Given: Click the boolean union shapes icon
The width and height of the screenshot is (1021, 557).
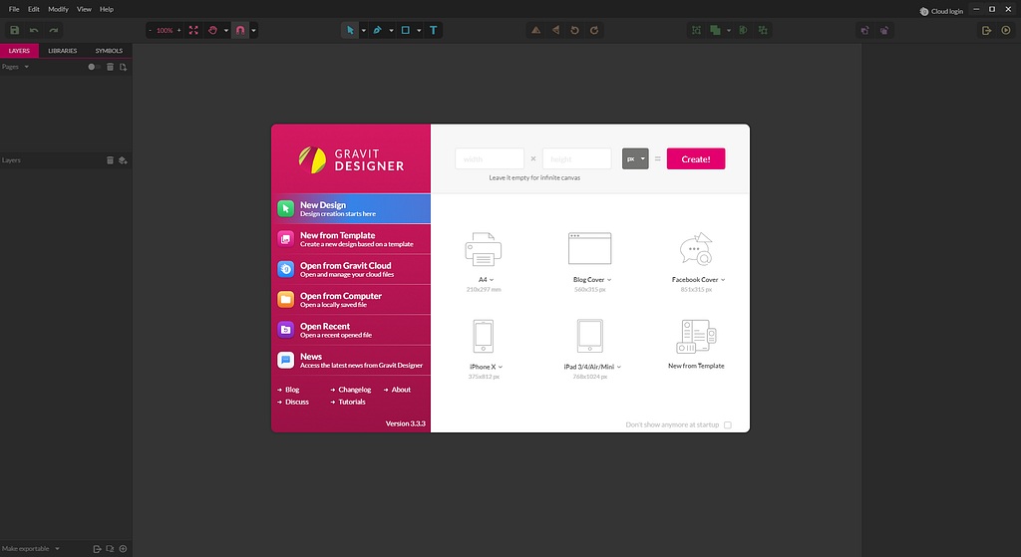Looking at the screenshot, I should [x=715, y=30].
